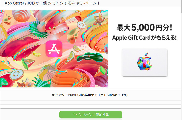Screen dimensions: 182x120
Task: Click the cucumber slice at bottom left
Action: (x=17, y=74)
